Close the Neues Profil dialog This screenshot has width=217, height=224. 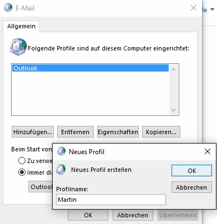[x=208, y=151]
